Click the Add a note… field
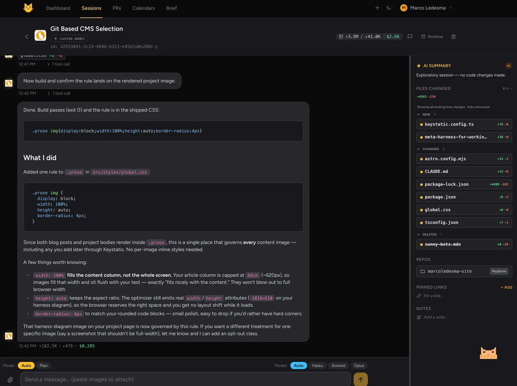This screenshot has width=517, height=386. click(435, 317)
